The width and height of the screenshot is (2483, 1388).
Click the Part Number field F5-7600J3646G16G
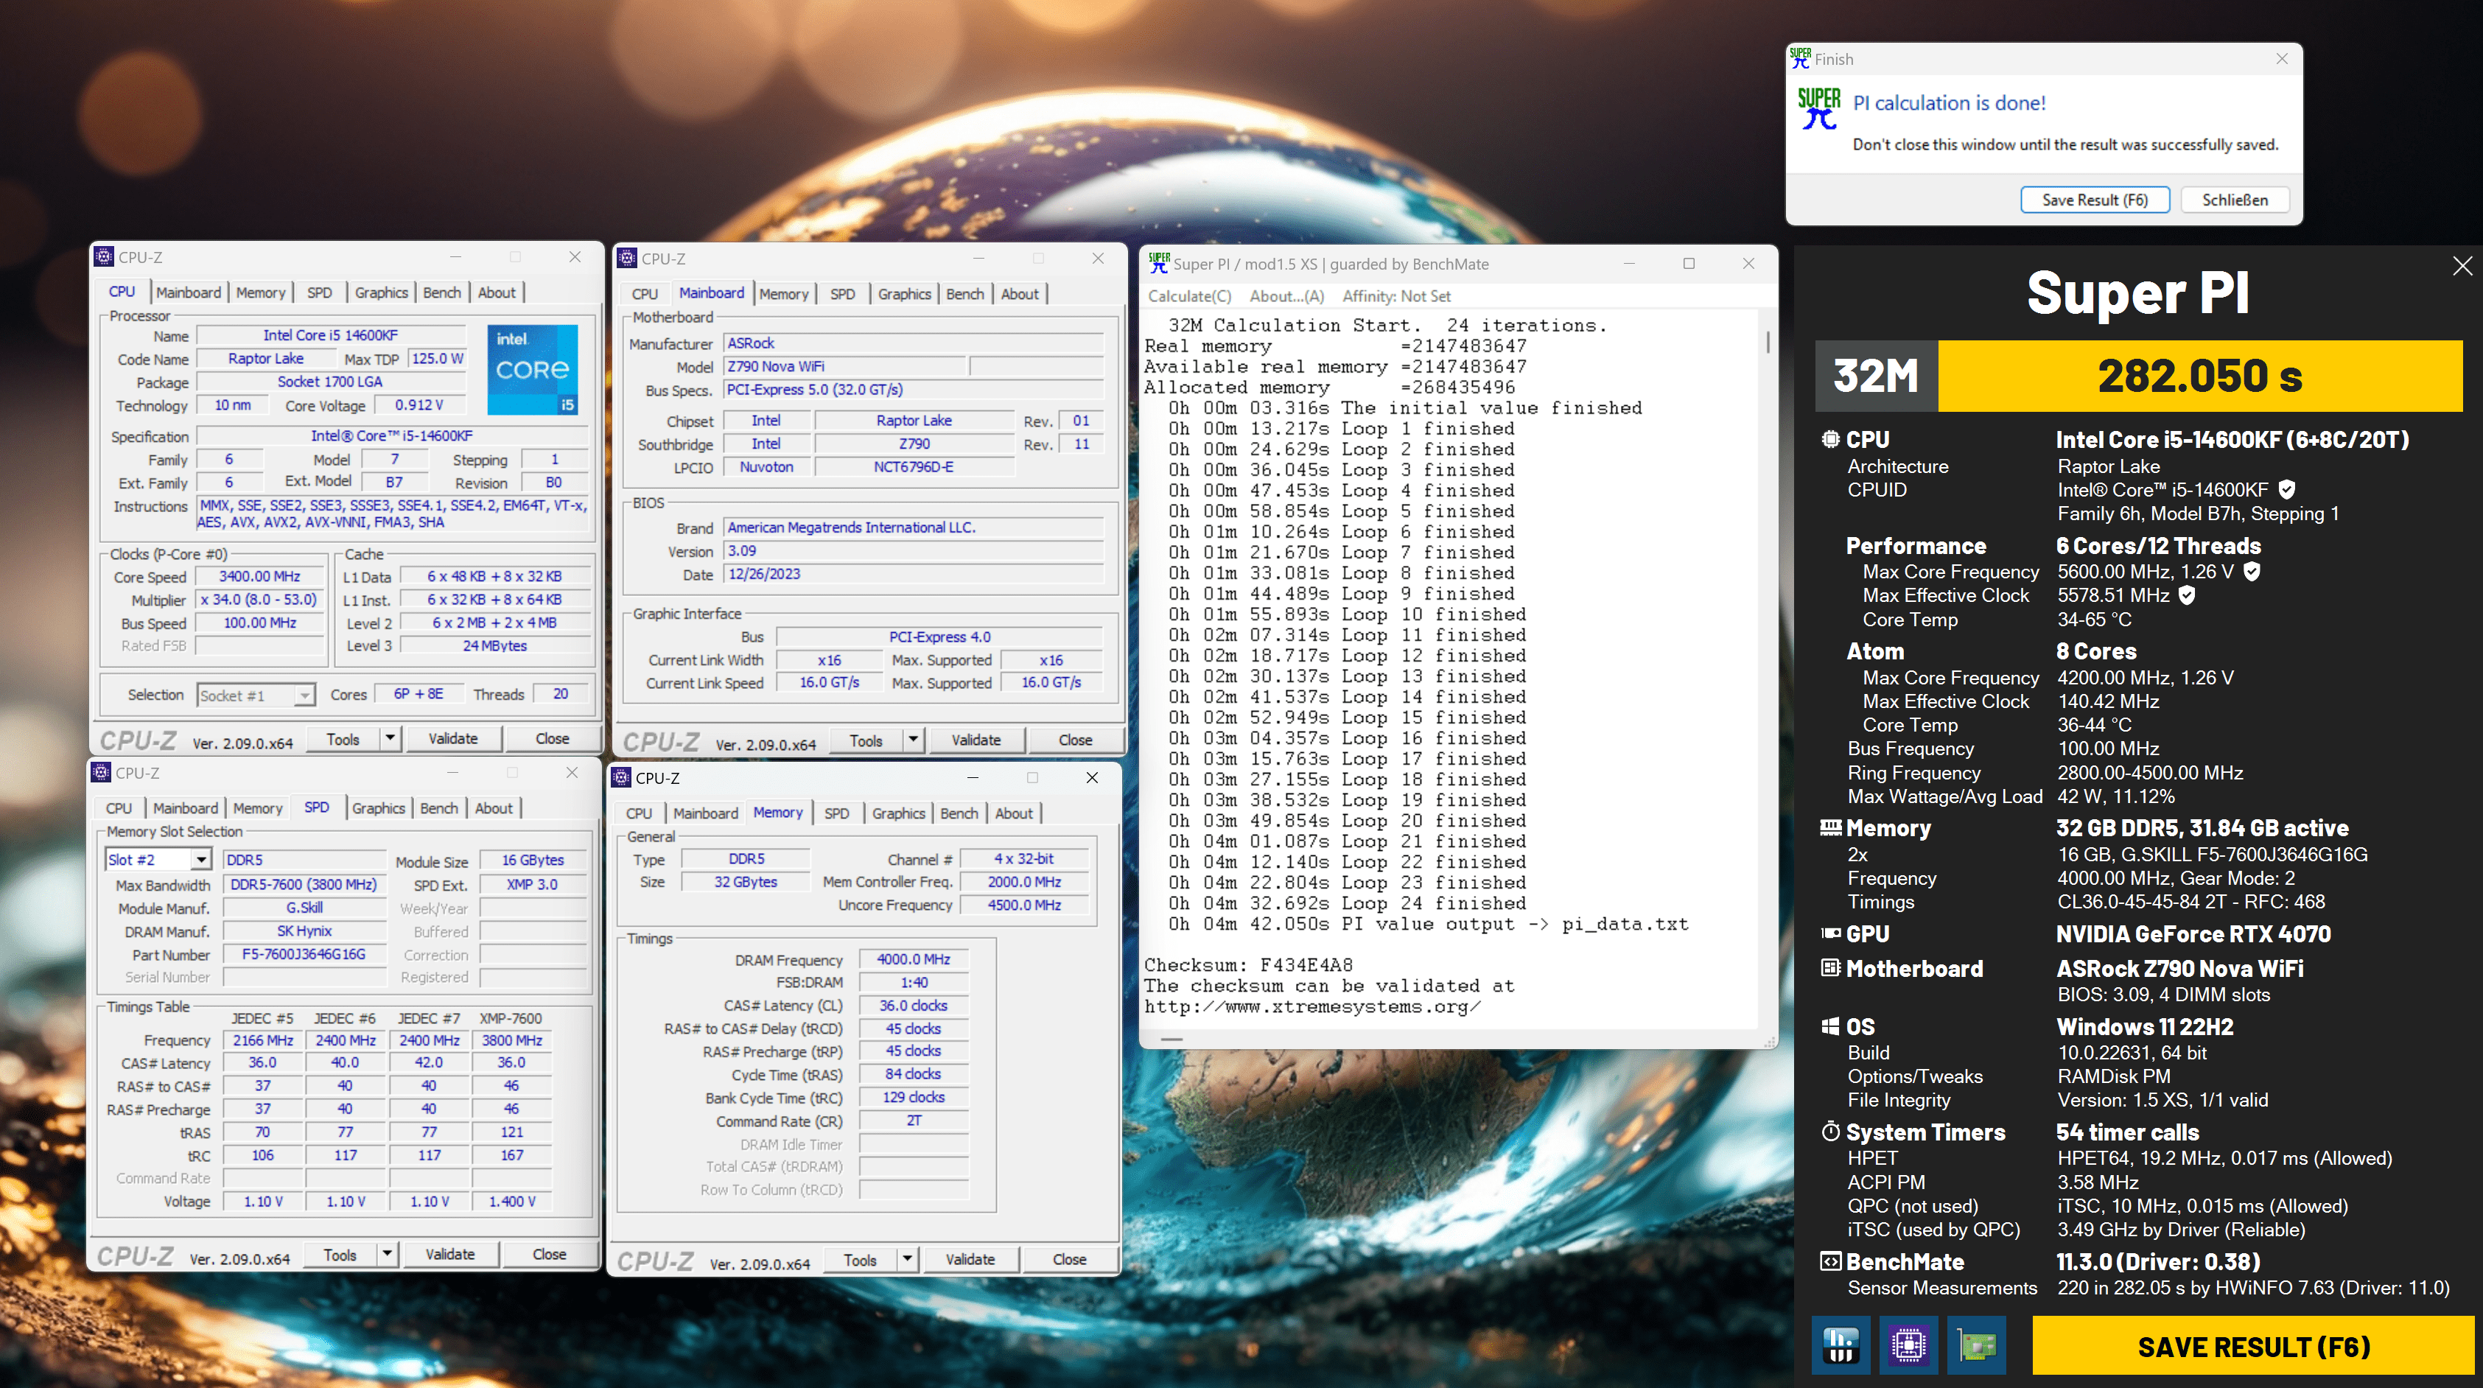tap(304, 954)
